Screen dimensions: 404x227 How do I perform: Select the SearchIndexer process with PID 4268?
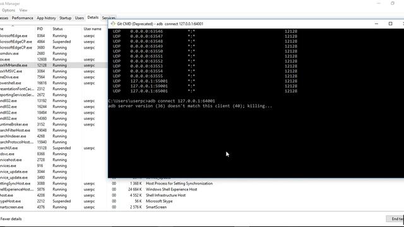click(53, 136)
